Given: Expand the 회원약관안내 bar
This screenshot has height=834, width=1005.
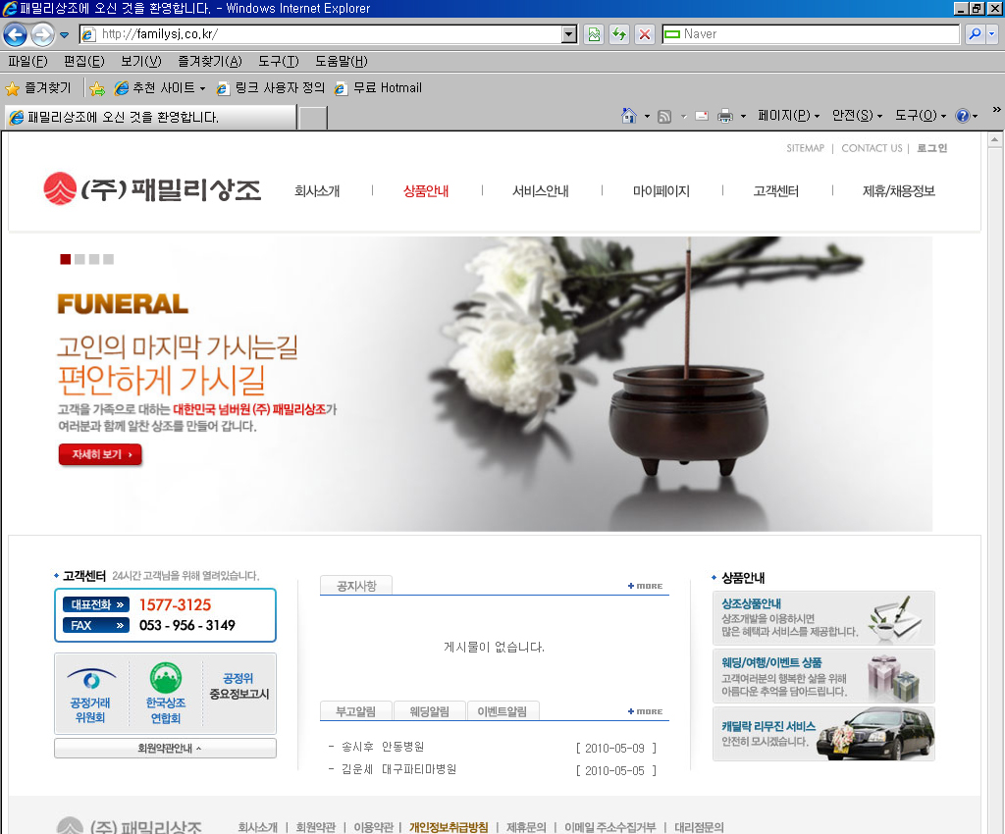Looking at the screenshot, I should coord(165,749).
